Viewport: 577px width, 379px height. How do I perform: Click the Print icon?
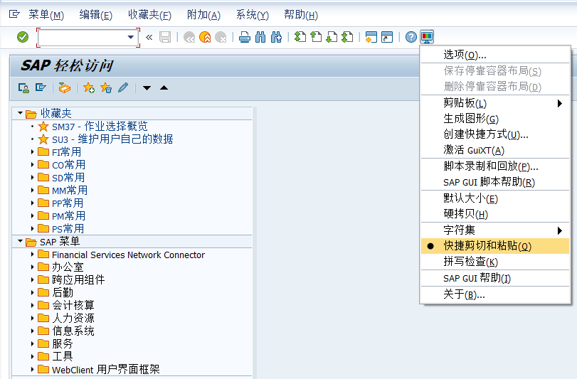[x=245, y=37]
